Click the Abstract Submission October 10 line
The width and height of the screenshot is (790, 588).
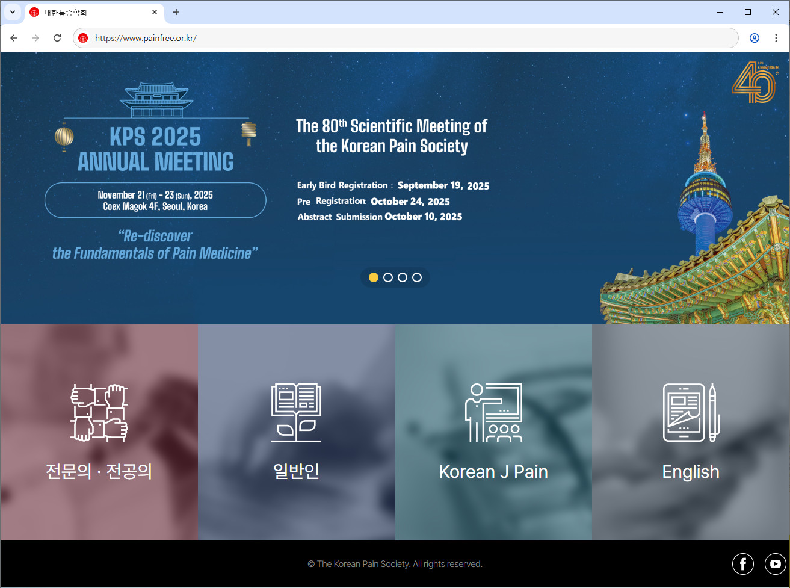point(380,217)
